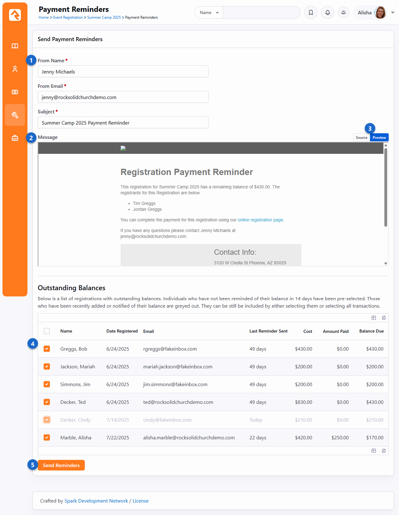The width and height of the screenshot is (399, 515).
Task: Uncheck the Marble, Alisha row checkbox
Action: pos(47,437)
